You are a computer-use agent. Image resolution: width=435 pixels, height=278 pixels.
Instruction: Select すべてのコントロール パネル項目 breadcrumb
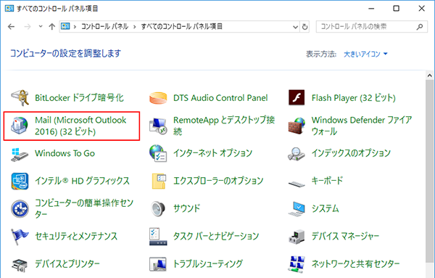pyautogui.click(x=182, y=27)
